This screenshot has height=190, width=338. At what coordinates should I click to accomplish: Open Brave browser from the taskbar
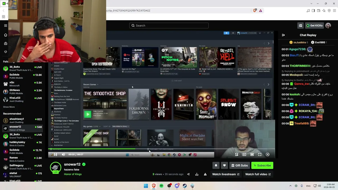154,186
